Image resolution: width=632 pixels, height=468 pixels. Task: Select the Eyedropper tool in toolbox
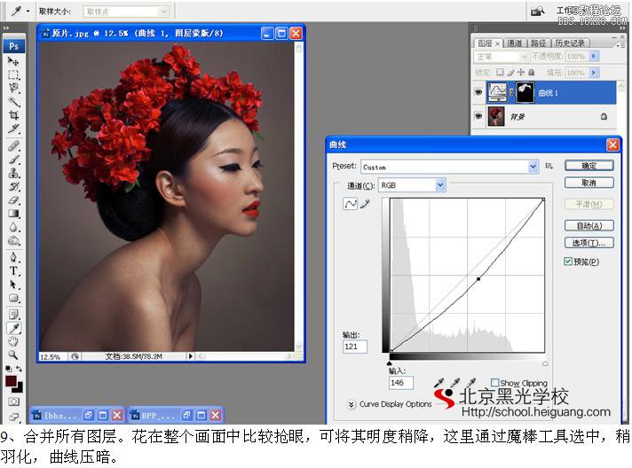click(13, 328)
